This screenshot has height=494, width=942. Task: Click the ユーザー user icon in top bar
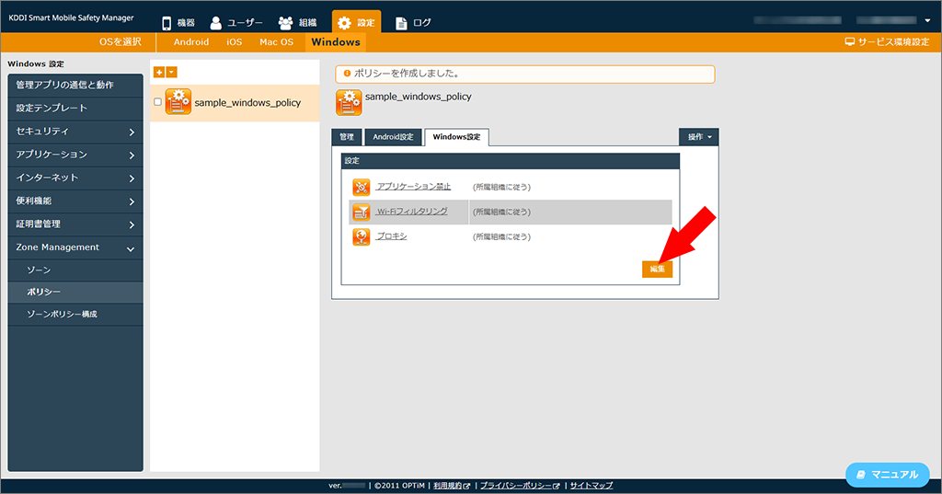215,23
